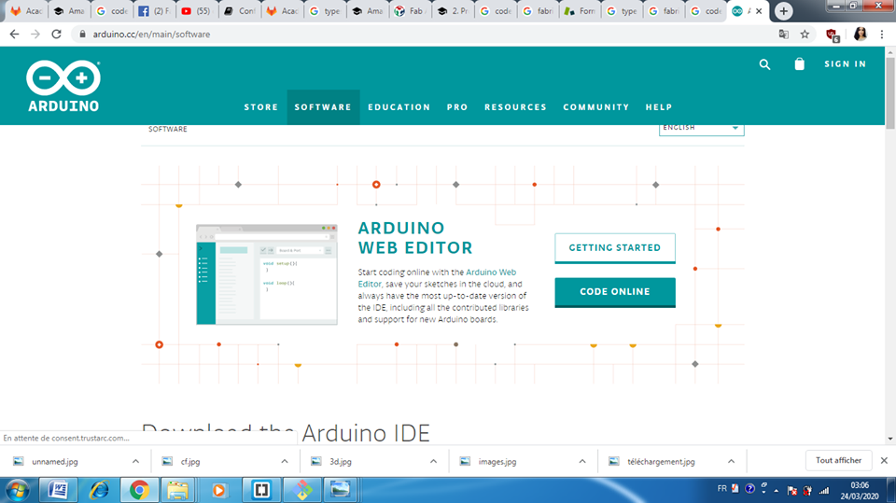Click the GETTING STARTED button

coord(615,248)
